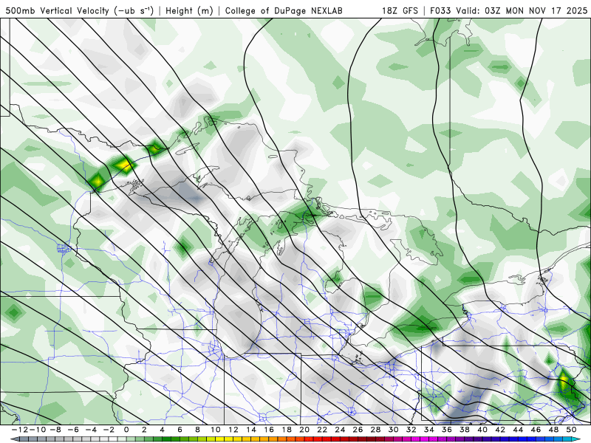This screenshot has height=443, width=591.
Task: Click the '-4' color scale label
Action: [x=90, y=430]
